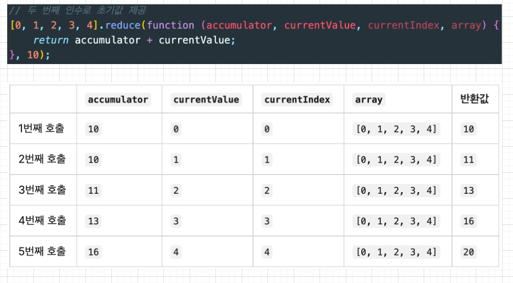Select the array column header

pyautogui.click(x=369, y=100)
